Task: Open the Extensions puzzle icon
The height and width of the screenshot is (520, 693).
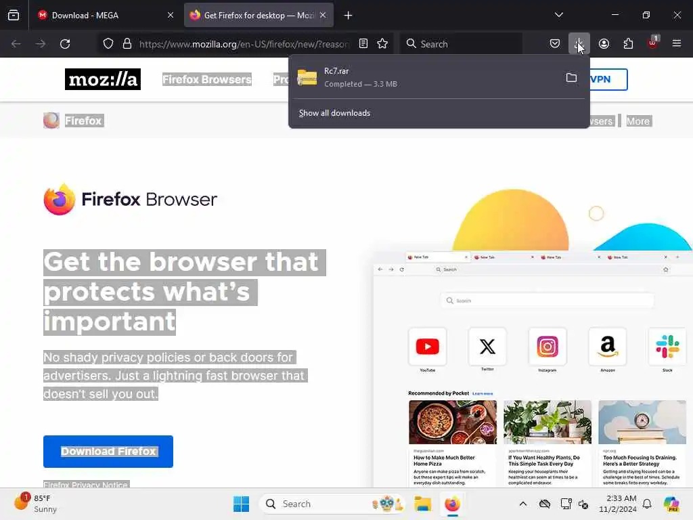Action: [x=628, y=43]
